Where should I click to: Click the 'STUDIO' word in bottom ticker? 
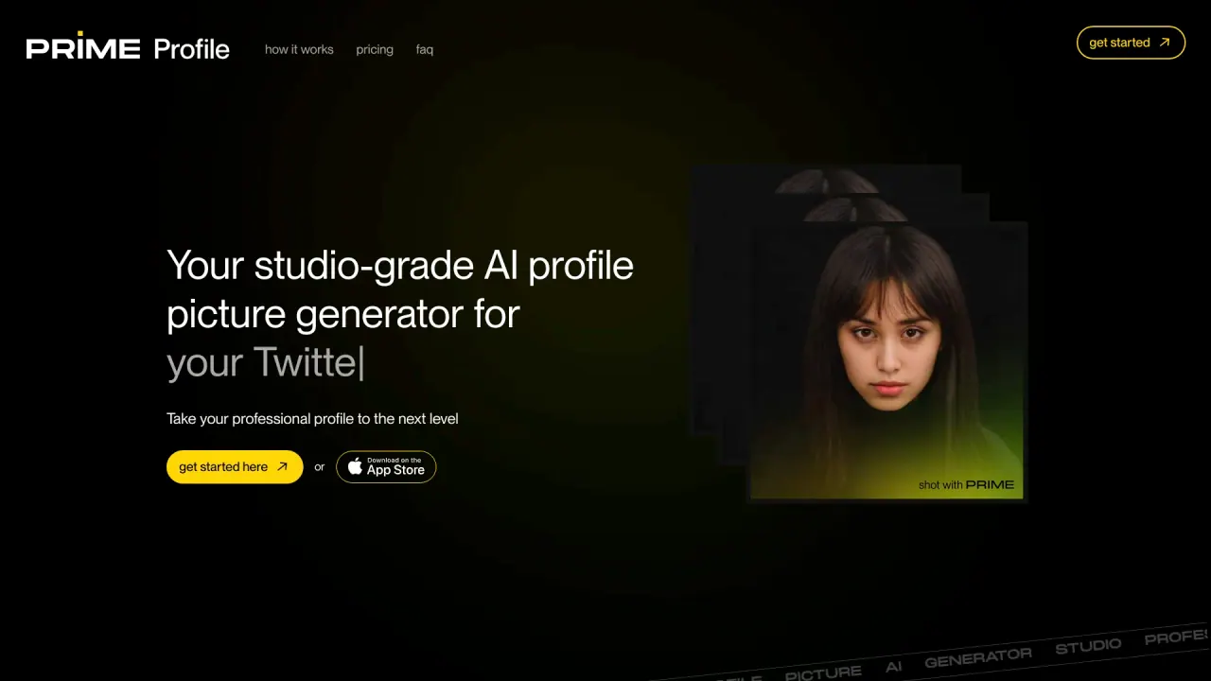point(1088,646)
